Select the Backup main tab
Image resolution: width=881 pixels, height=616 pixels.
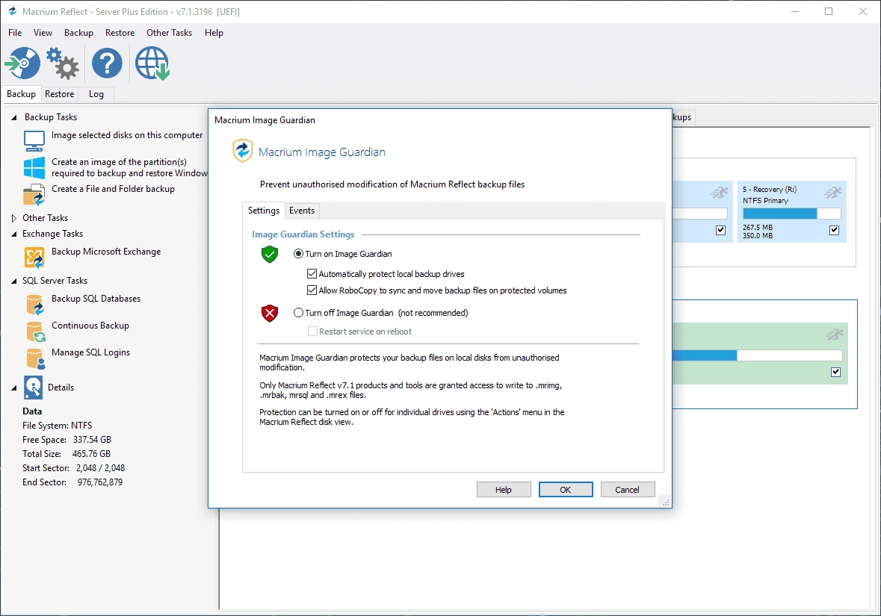[x=22, y=94]
